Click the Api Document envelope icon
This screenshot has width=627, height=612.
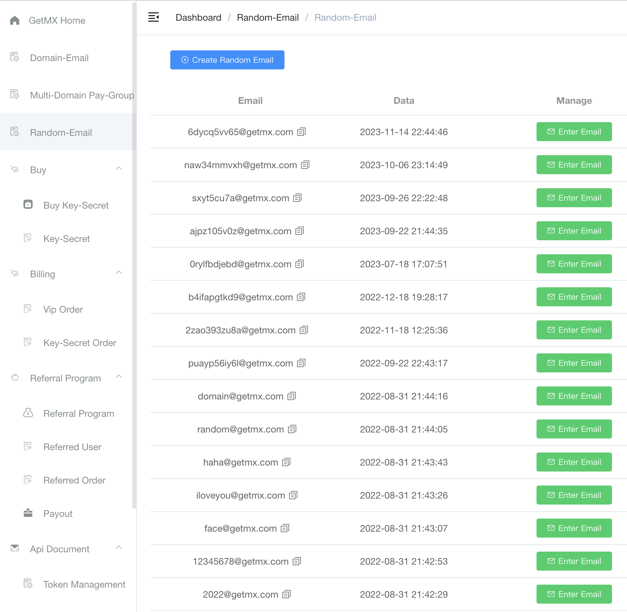coord(15,548)
